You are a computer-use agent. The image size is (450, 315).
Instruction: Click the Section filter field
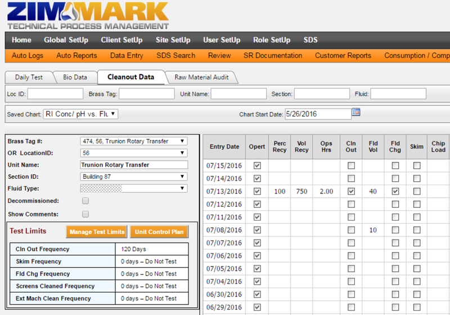click(x=322, y=94)
